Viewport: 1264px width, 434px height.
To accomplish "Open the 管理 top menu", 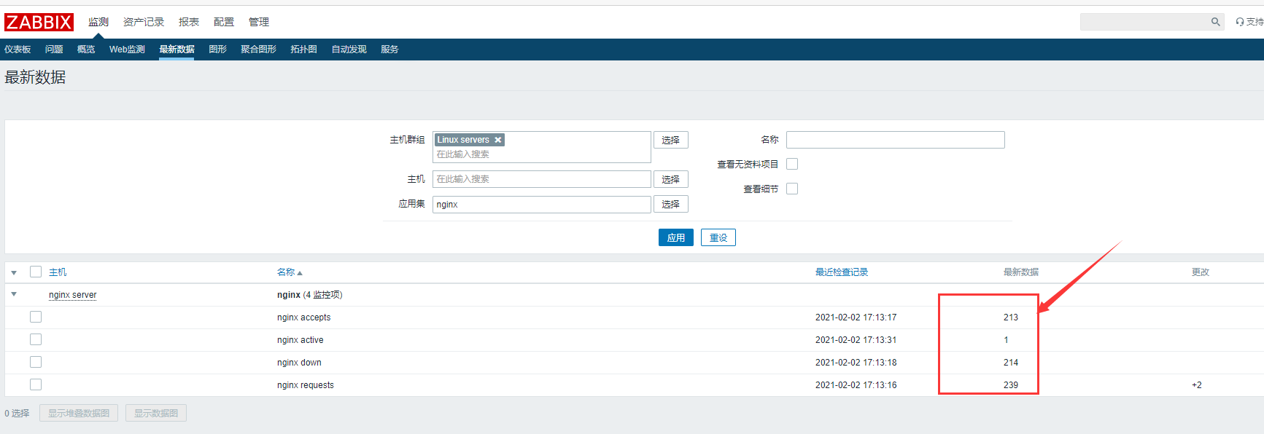I will click(259, 22).
